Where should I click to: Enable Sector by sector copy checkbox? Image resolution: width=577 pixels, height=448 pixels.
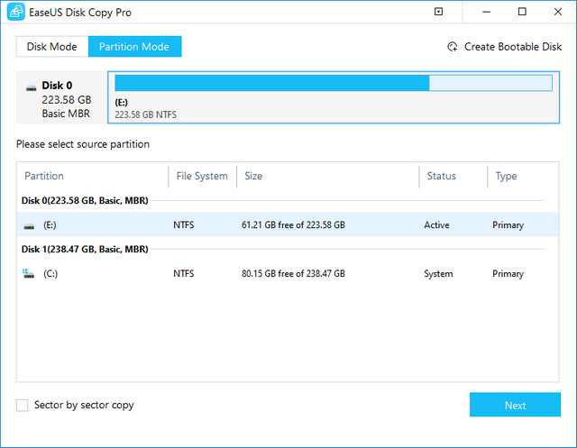[x=23, y=406]
